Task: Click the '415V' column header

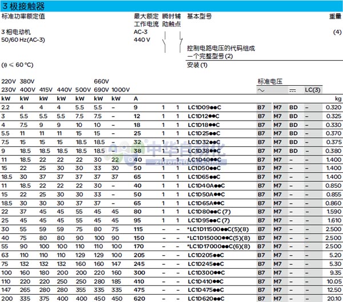Action: click(x=46, y=90)
